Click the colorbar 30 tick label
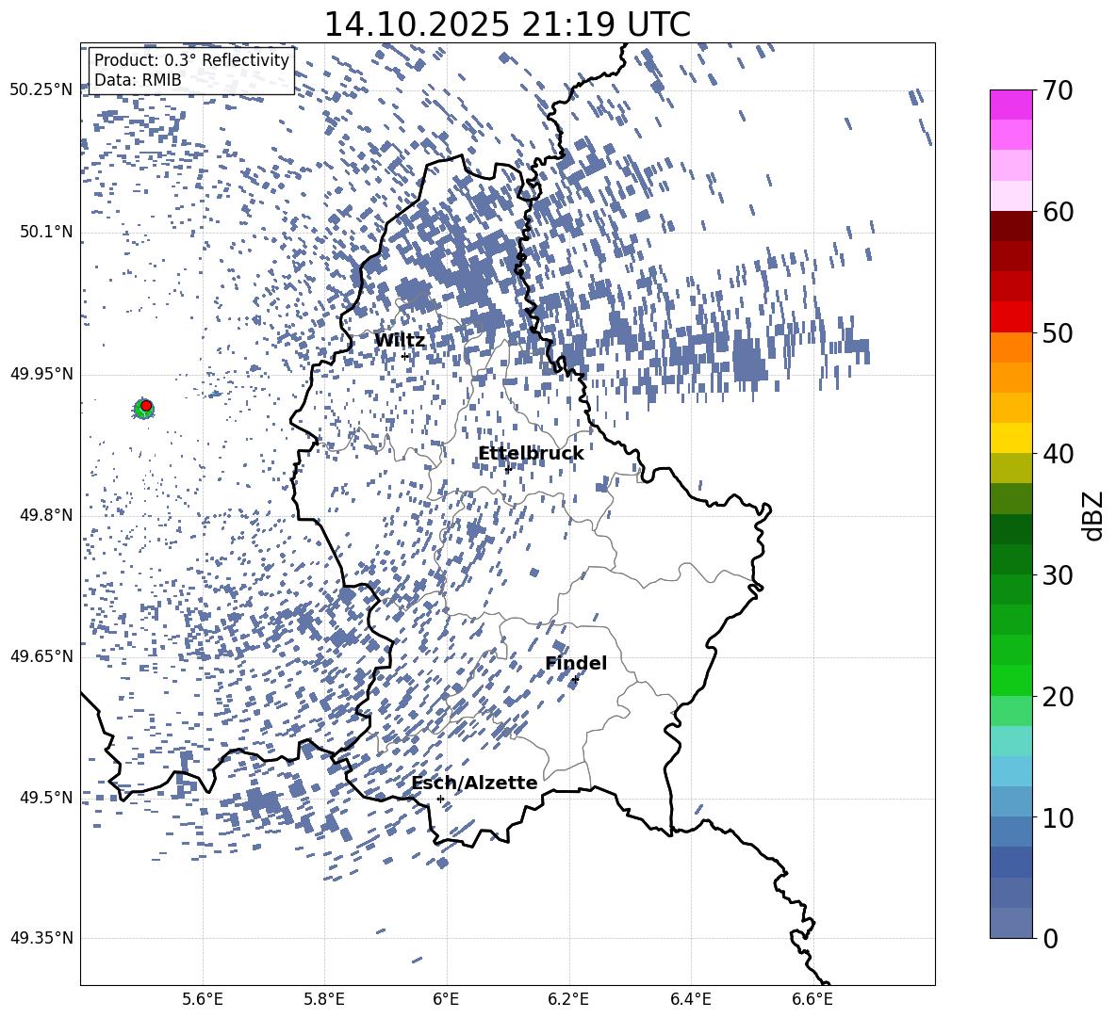The image size is (1116, 1018). 1058,575
